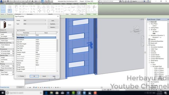This screenshot has height=95, width=169.
Task: Select 0813 x 2134mm door type
Action: (x=159, y=72)
